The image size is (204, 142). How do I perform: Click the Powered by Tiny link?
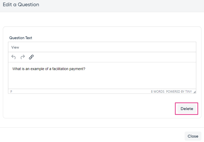click(179, 92)
